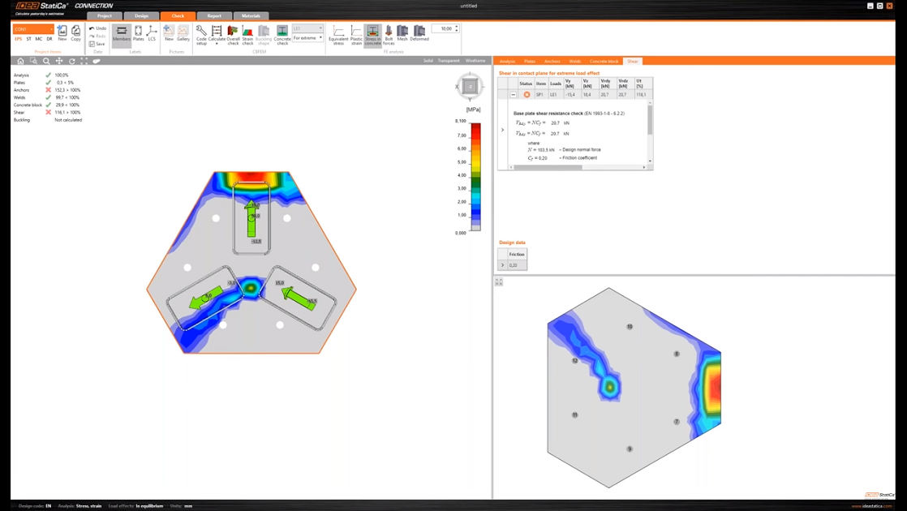The width and height of the screenshot is (907, 511).
Task: Click the 0,20 friction value cell
Action: (x=517, y=264)
